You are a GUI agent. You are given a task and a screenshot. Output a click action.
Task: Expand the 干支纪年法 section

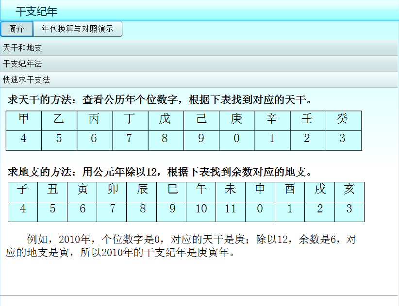199,64
